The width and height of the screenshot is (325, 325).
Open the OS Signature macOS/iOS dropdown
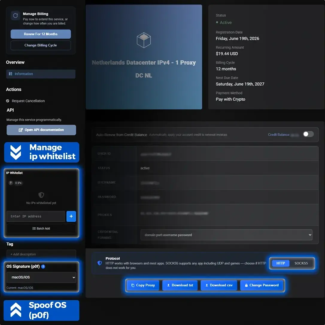41,277
